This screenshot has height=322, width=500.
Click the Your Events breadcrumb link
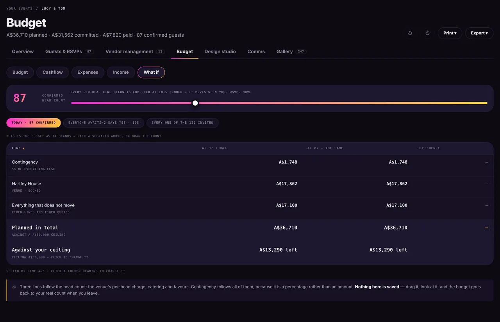coord(19,9)
